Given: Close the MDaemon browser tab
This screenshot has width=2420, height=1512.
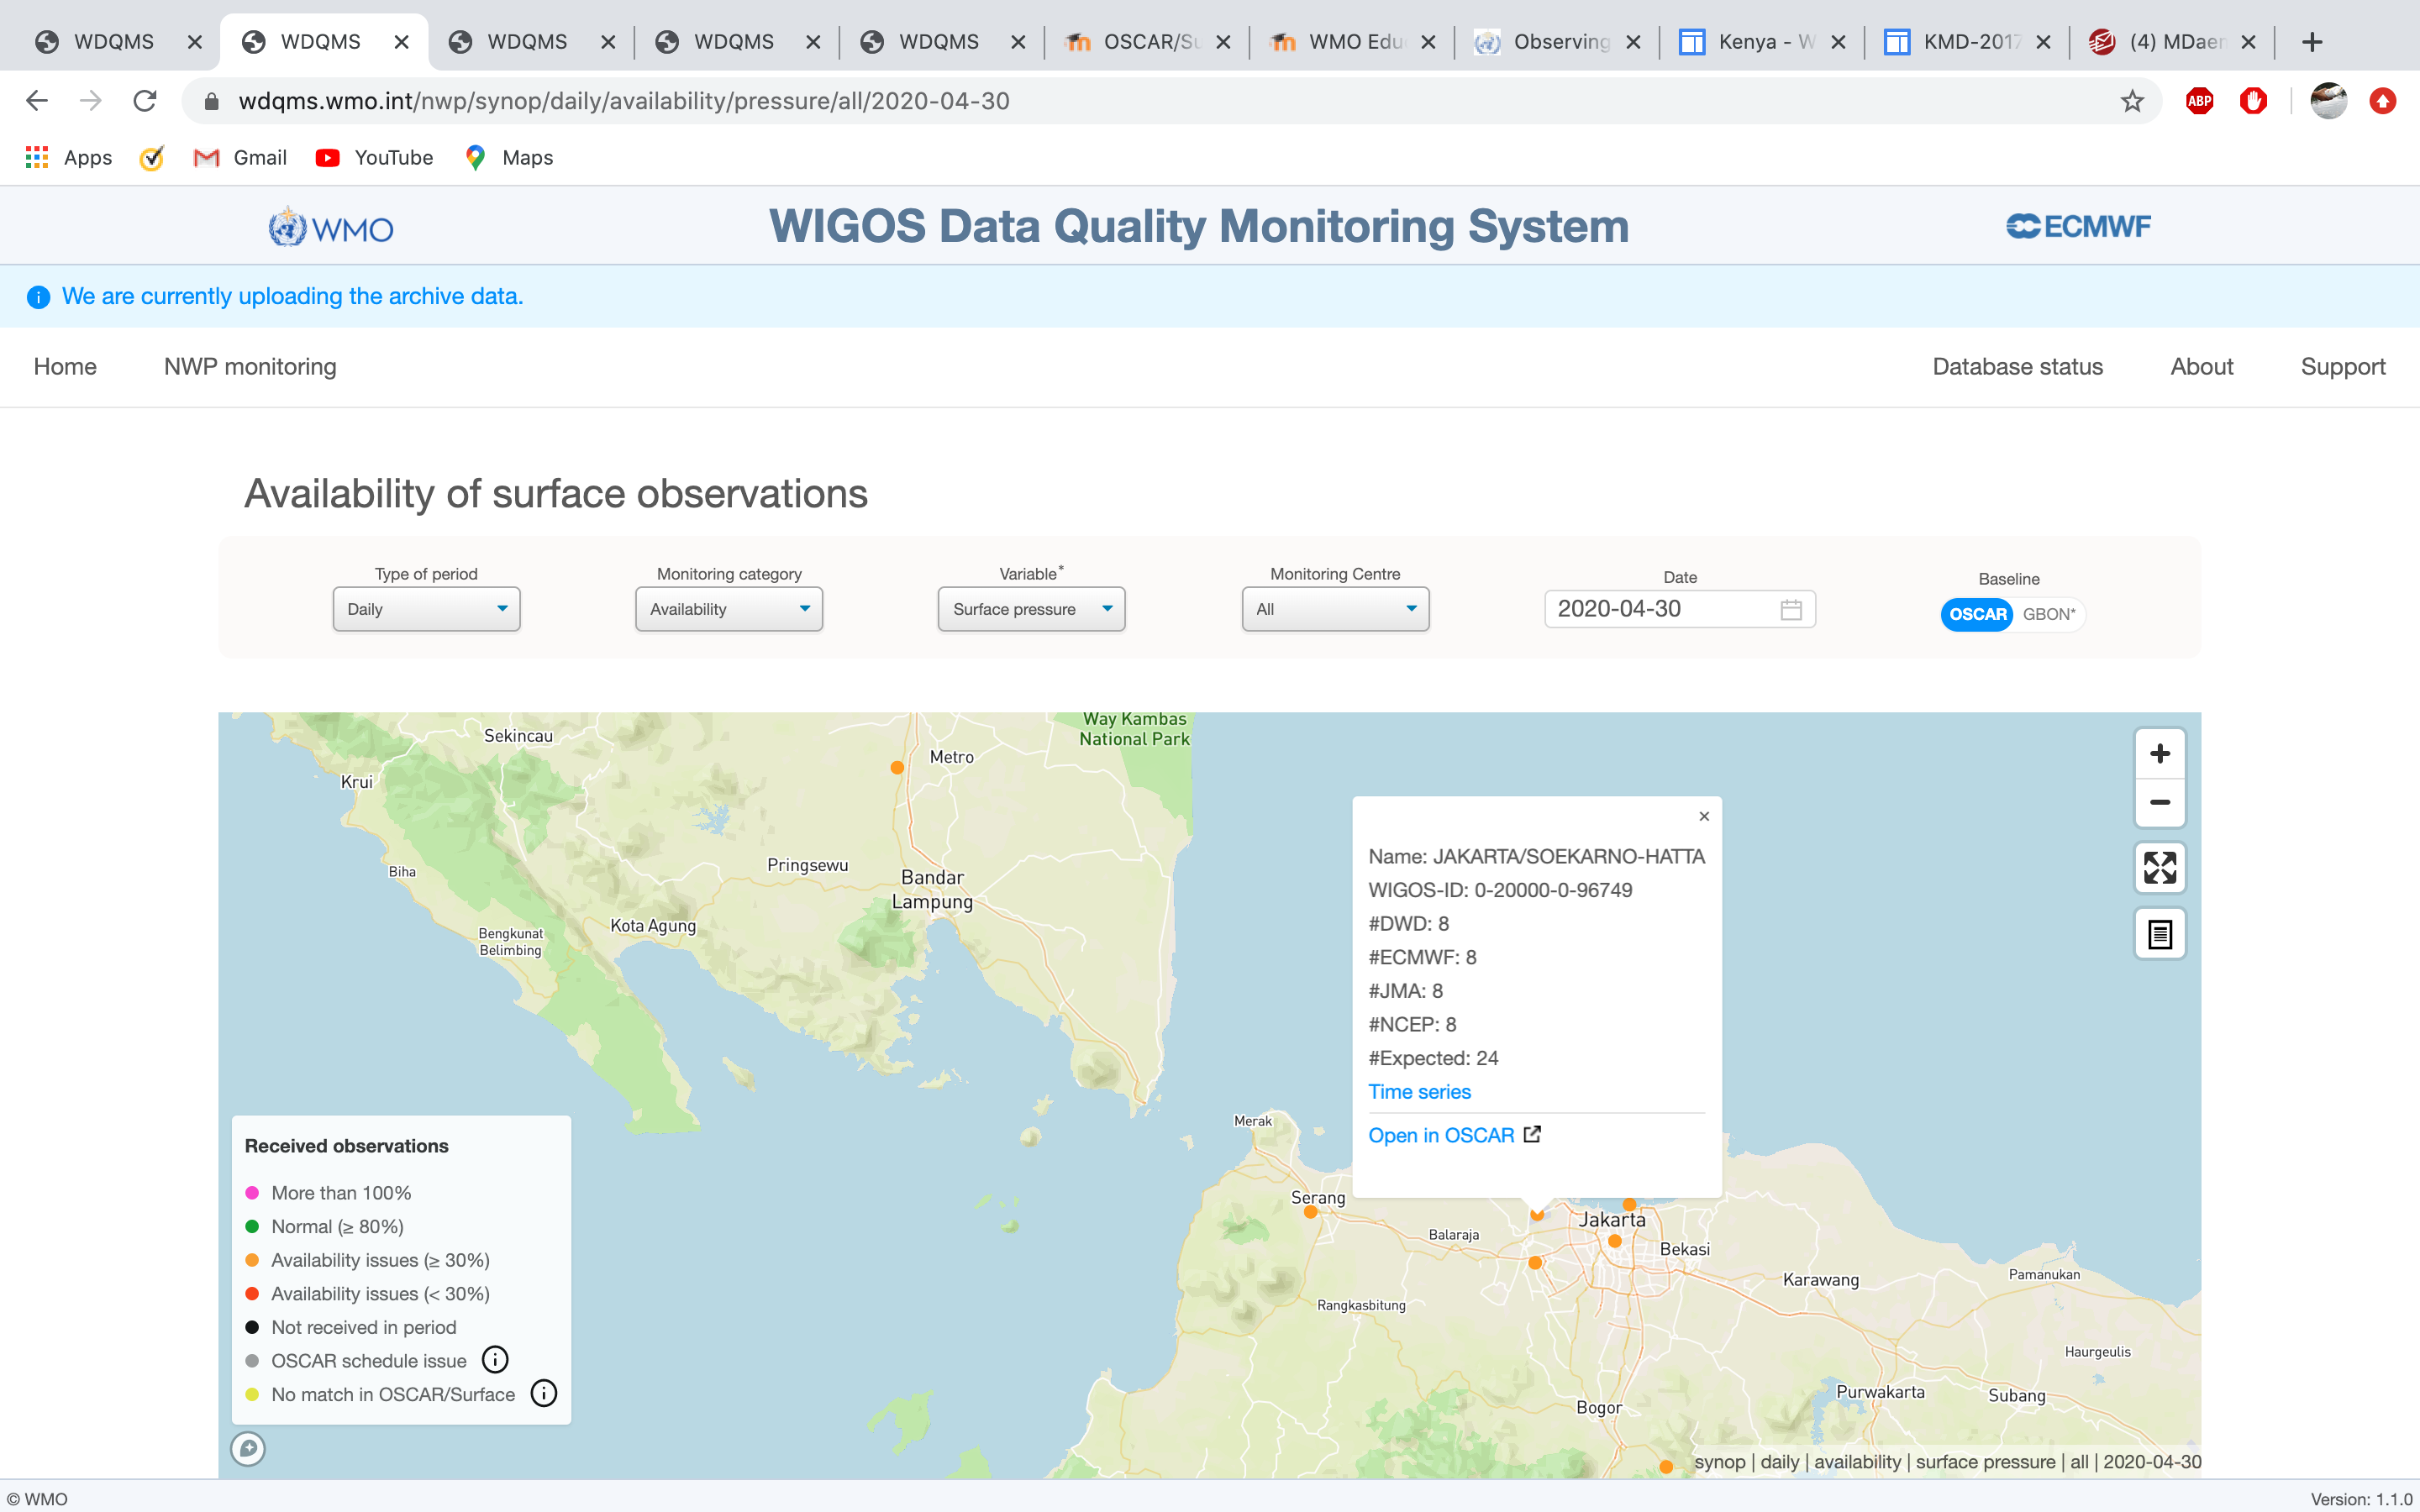Looking at the screenshot, I should 2248,42.
